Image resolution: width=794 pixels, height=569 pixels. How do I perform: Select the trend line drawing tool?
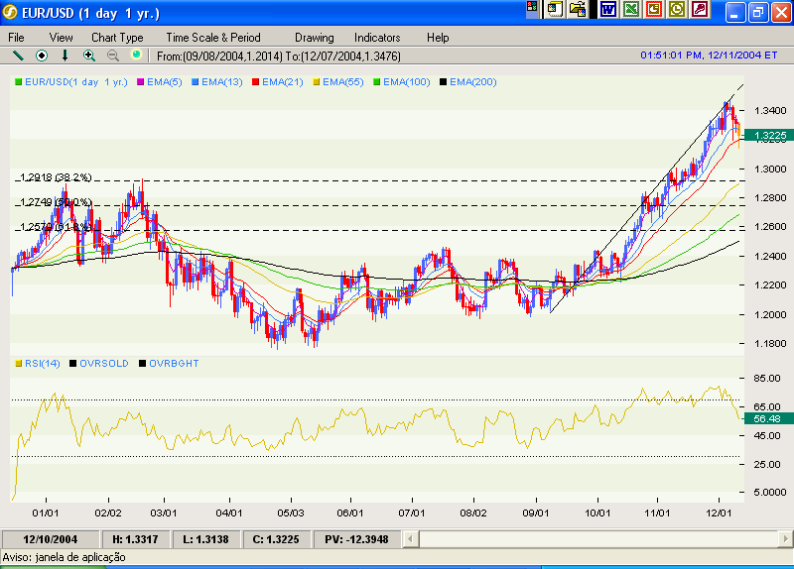[x=18, y=56]
